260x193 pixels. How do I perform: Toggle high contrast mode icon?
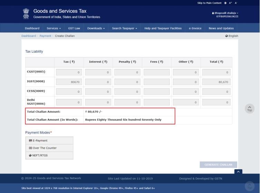pyautogui.click(x=225, y=3)
